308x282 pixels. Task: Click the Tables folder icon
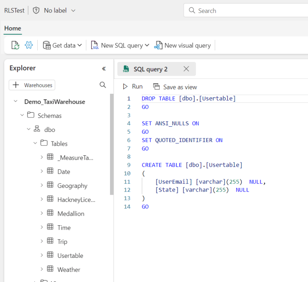point(44,143)
